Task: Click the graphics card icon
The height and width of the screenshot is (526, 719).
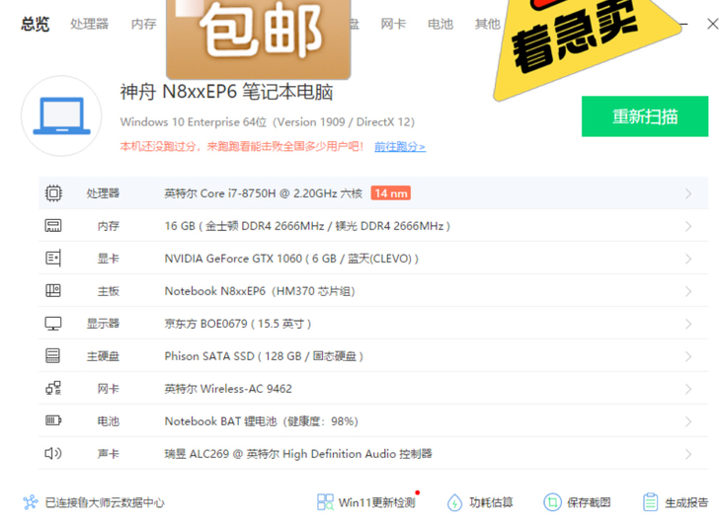Action: click(53, 259)
